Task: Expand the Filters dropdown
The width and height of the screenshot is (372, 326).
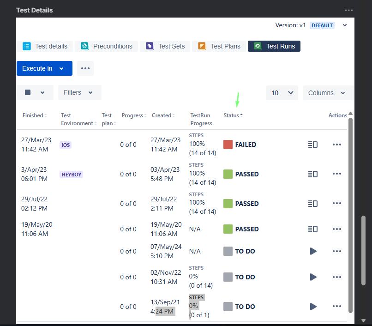Action: click(79, 92)
